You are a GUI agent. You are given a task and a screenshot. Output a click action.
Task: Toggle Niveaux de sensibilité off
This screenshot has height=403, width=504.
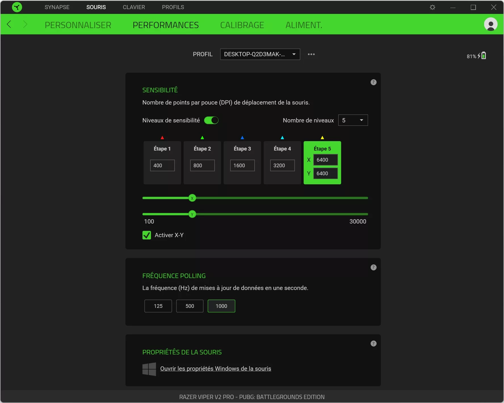tap(211, 120)
